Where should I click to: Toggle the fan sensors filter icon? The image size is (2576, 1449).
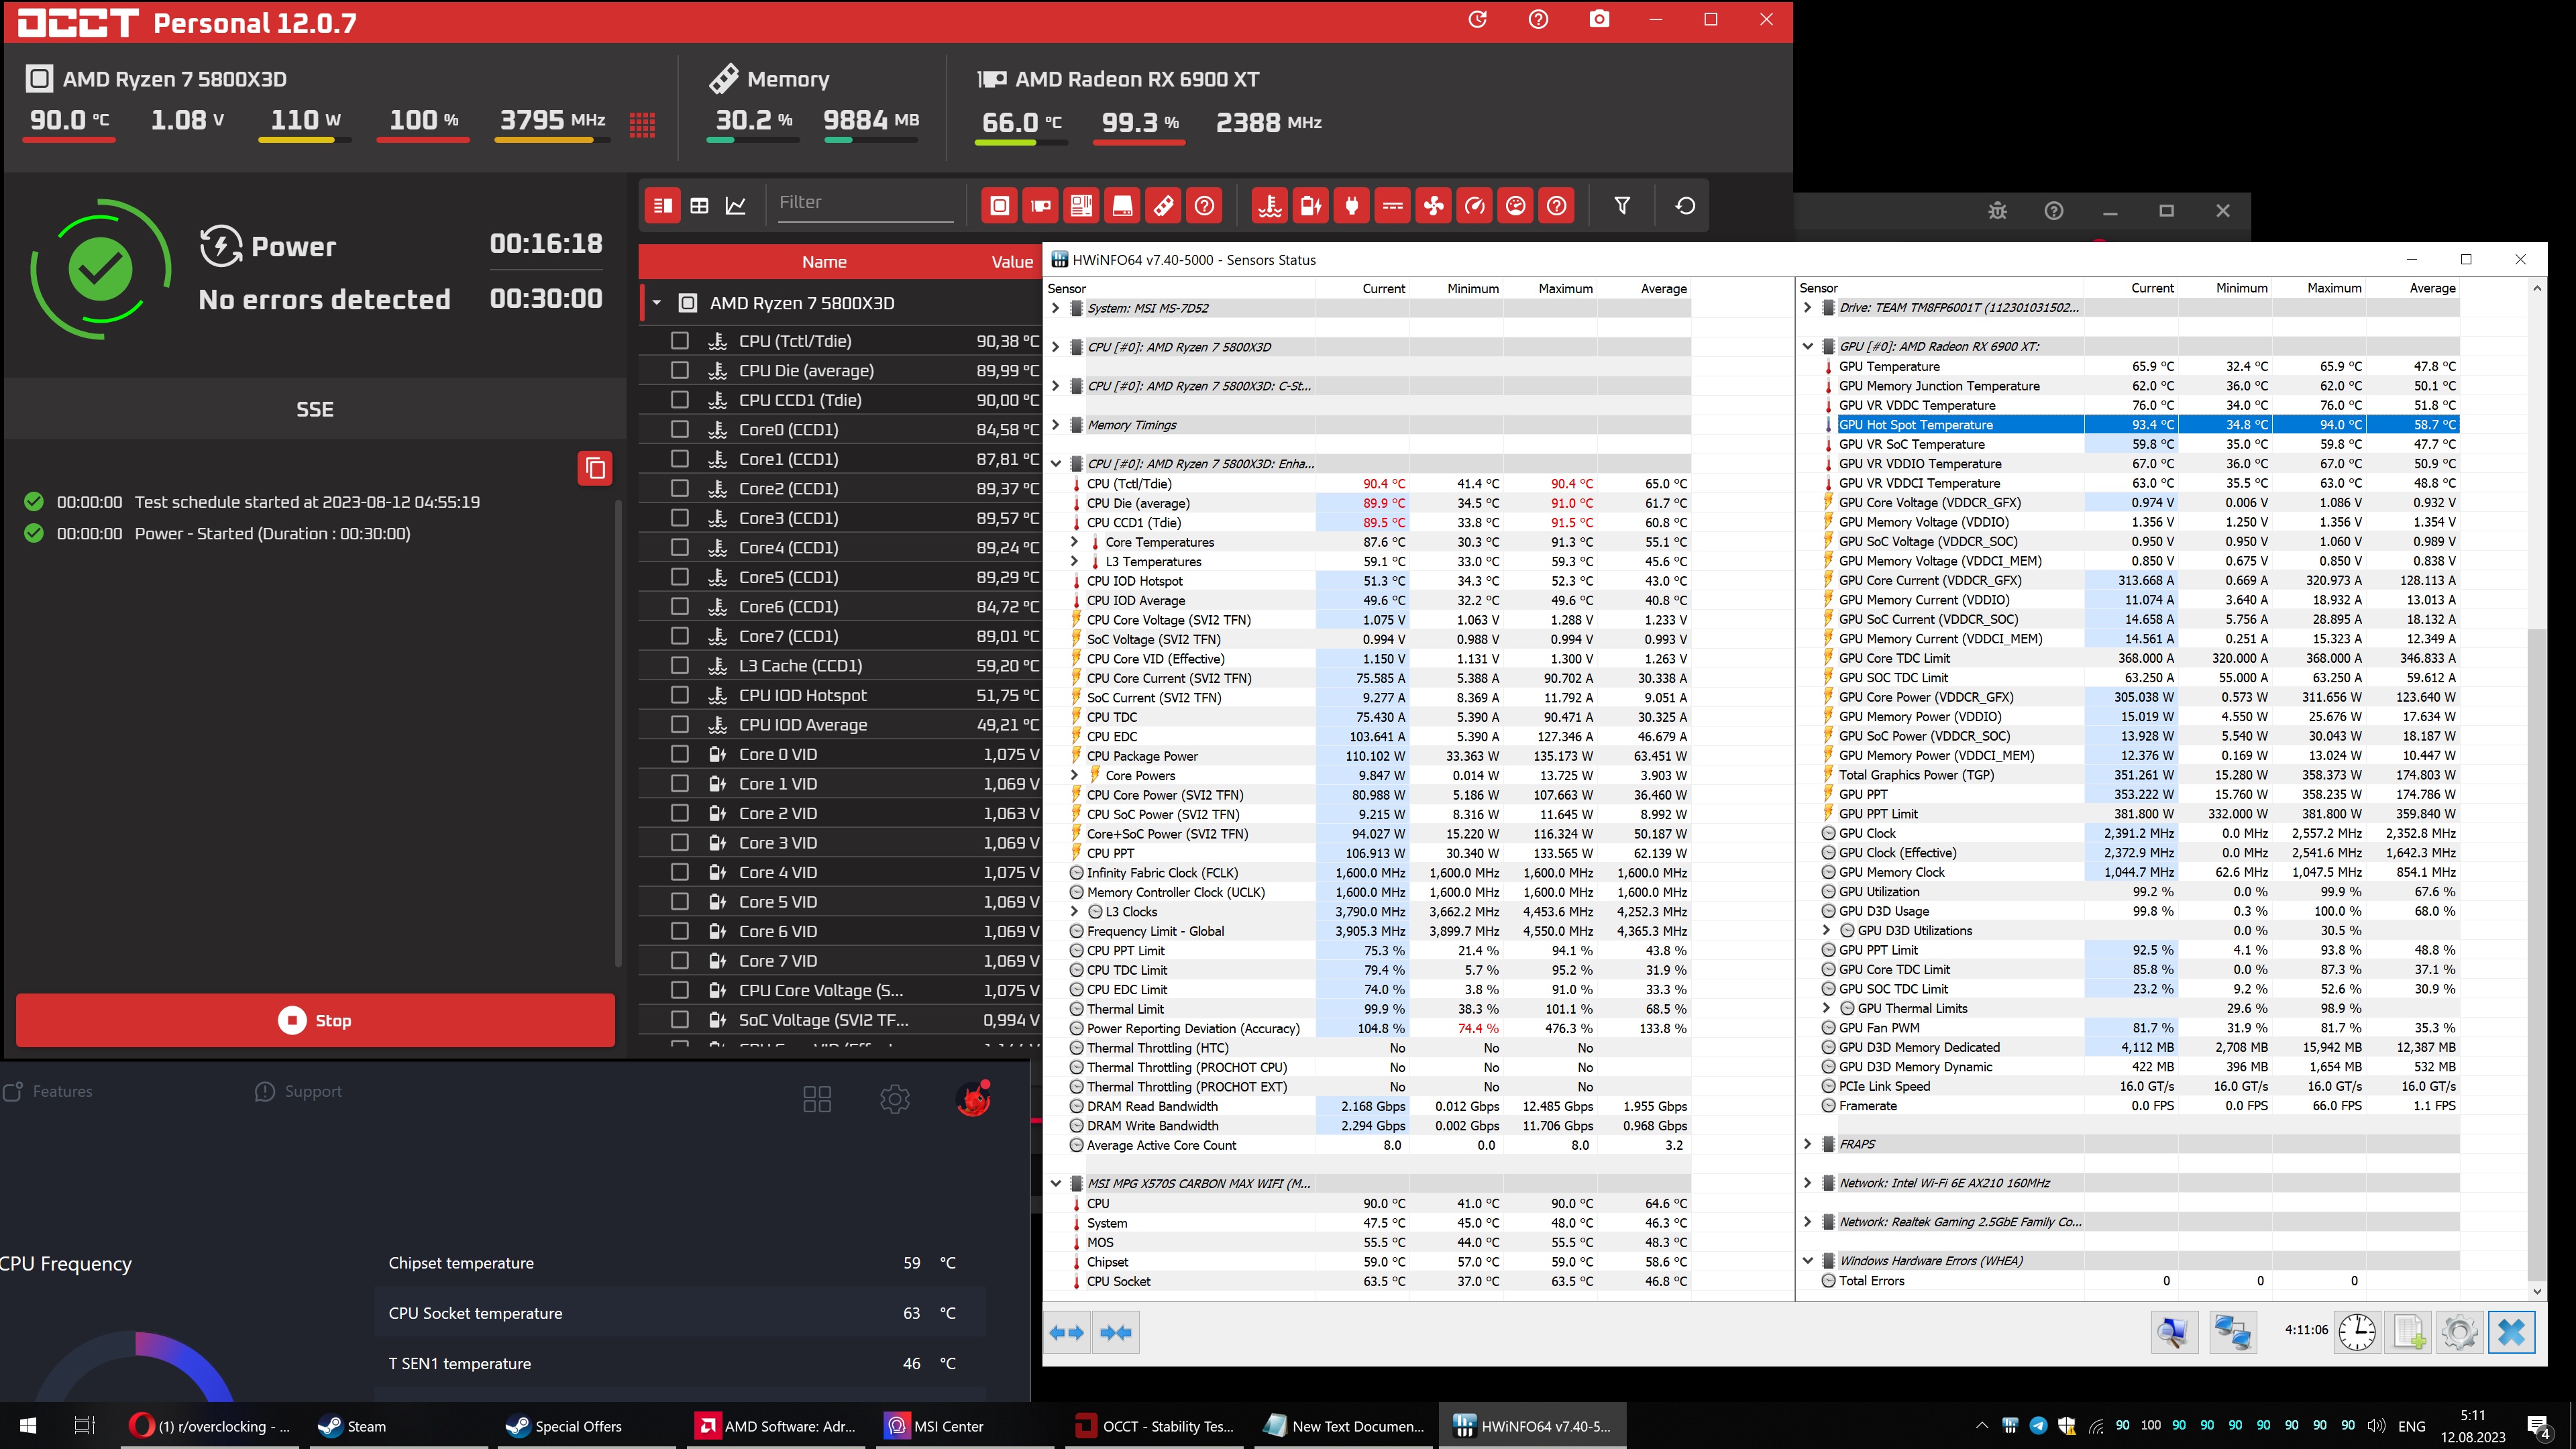[x=1434, y=206]
